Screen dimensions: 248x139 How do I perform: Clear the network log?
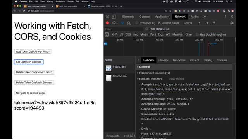click(114, 23)
